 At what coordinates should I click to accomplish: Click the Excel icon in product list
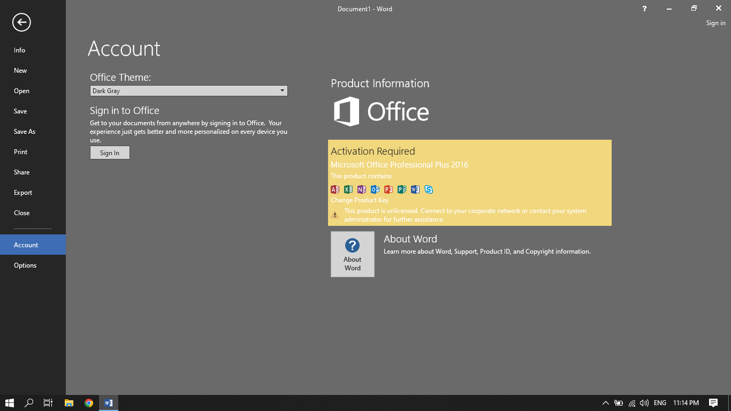[x=348, y=189]
